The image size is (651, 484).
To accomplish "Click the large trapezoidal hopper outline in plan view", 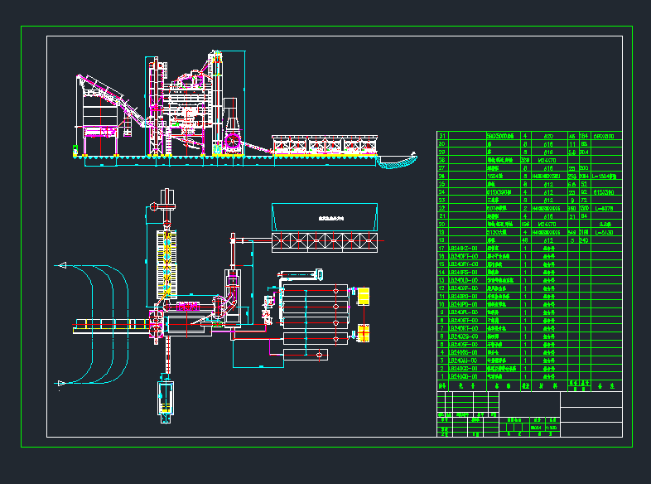I will click(x=325, y=217).
